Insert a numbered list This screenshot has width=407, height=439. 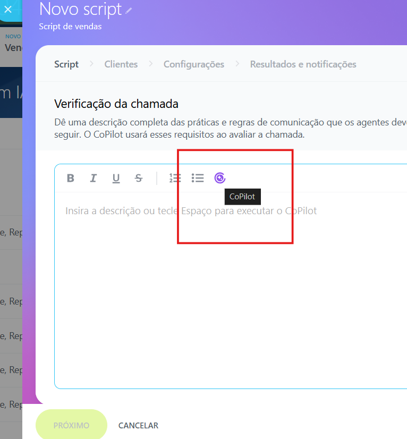coord(175,178)
